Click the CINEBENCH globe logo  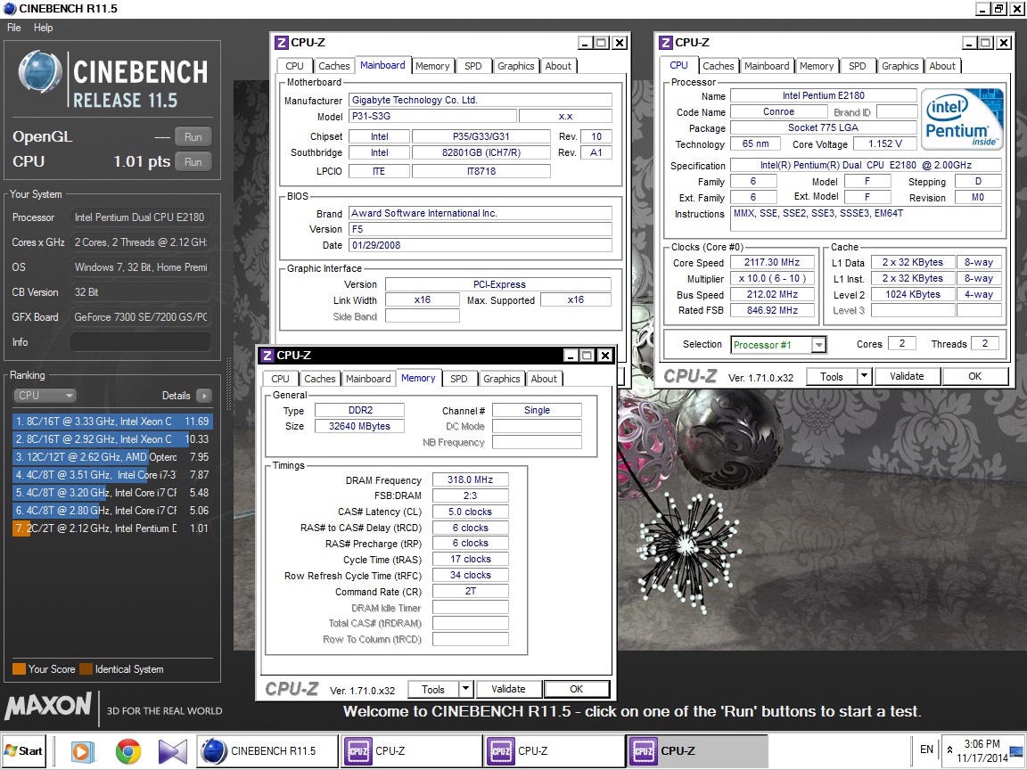[39, 72]
